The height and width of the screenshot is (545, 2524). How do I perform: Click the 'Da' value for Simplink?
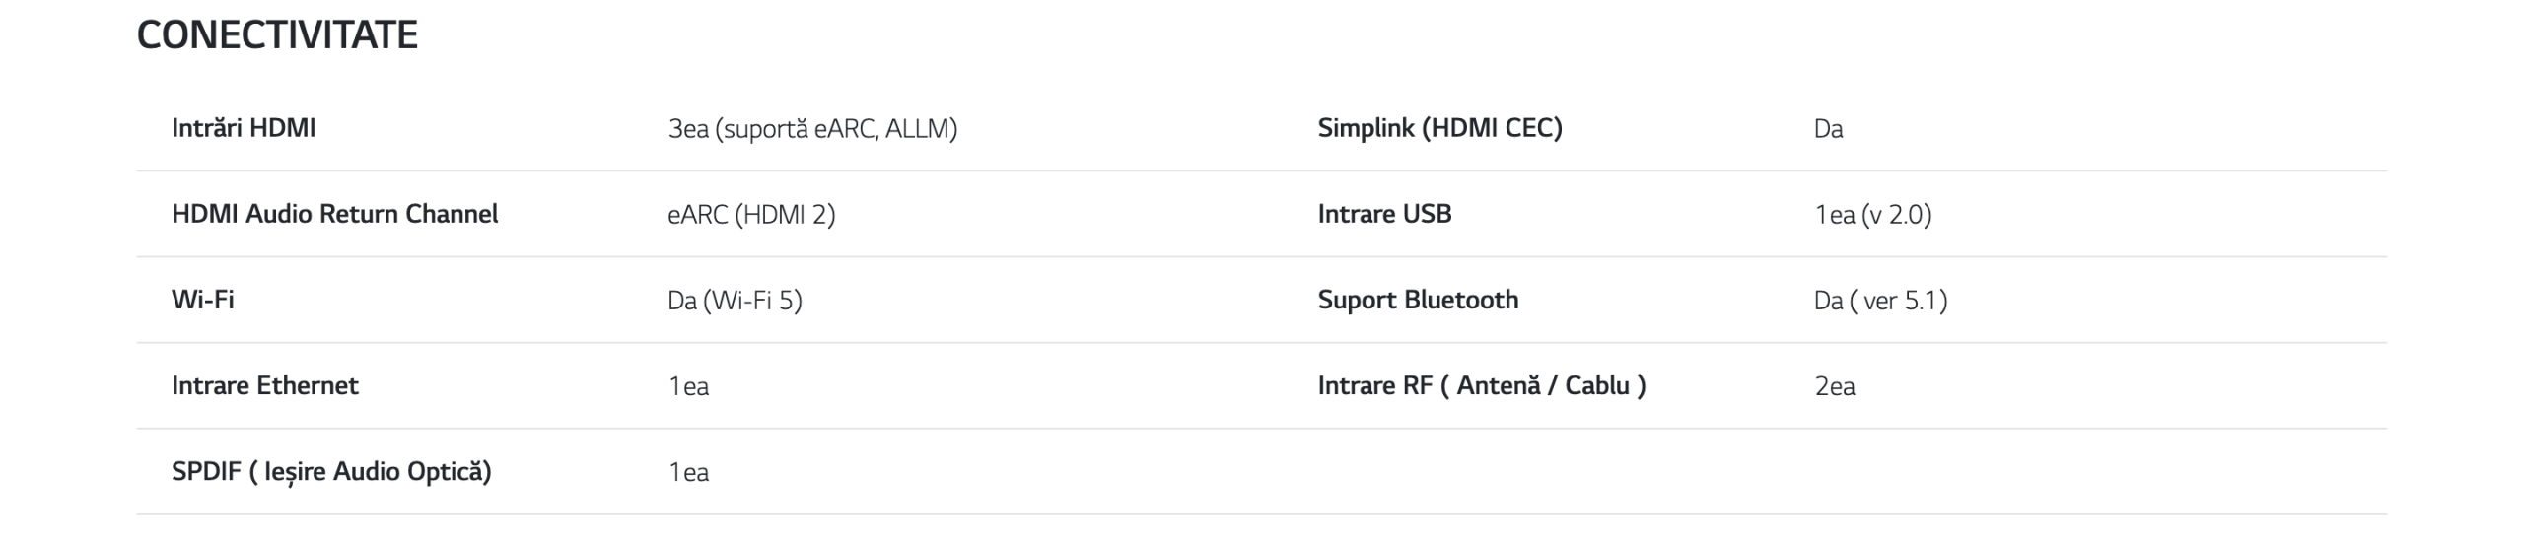click(x=1828, y=129)
